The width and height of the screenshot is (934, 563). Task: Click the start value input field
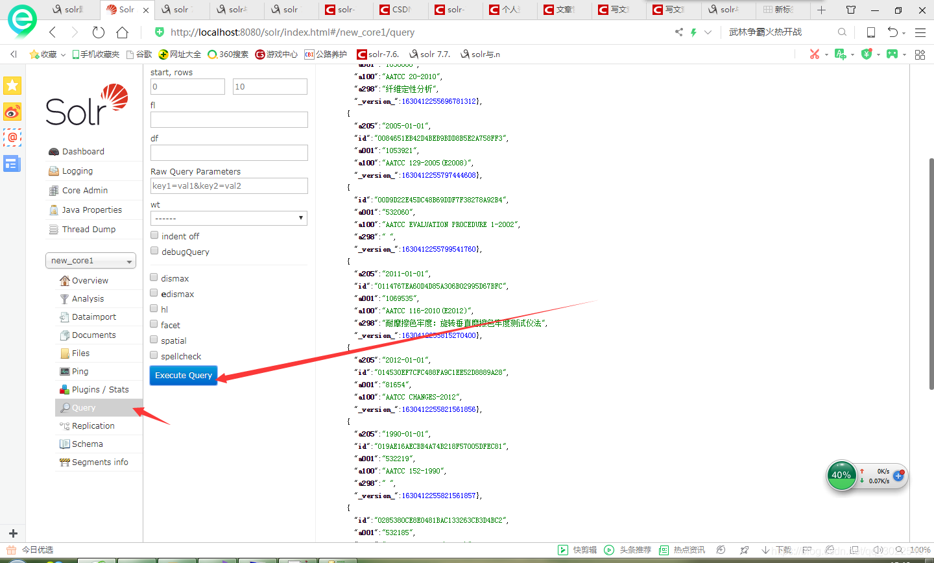[x=187, y=86]
